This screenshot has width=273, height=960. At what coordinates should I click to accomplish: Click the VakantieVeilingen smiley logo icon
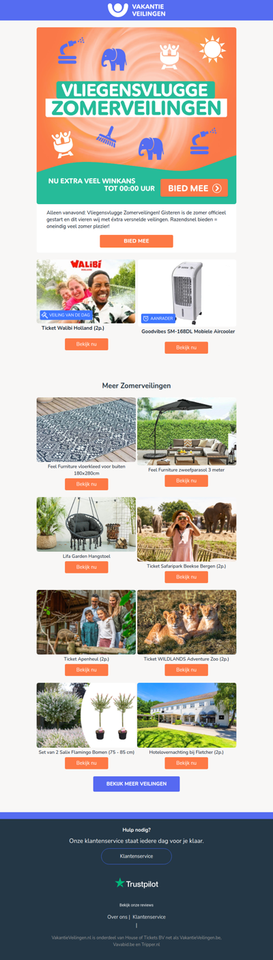coord(118,10)
